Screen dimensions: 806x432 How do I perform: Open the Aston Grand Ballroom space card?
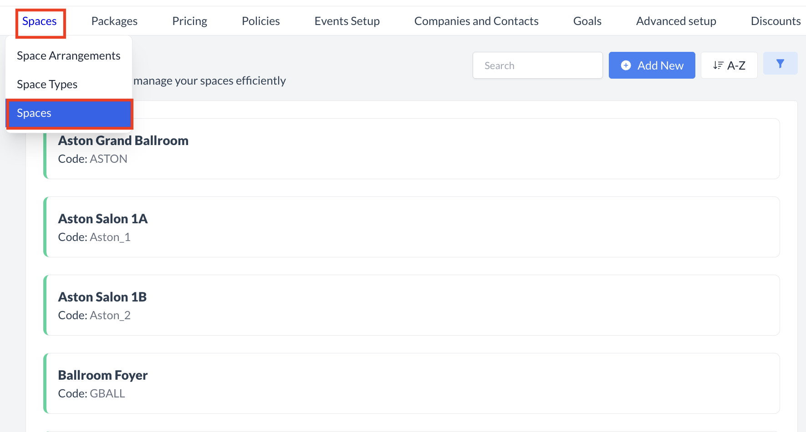412,149
